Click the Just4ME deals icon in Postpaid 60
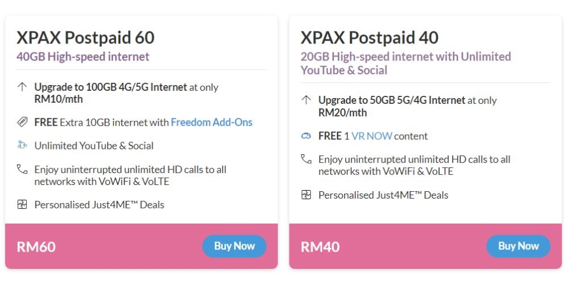This screenshot has width=571, height=282. pyautogui.click(x=22, y=204)
